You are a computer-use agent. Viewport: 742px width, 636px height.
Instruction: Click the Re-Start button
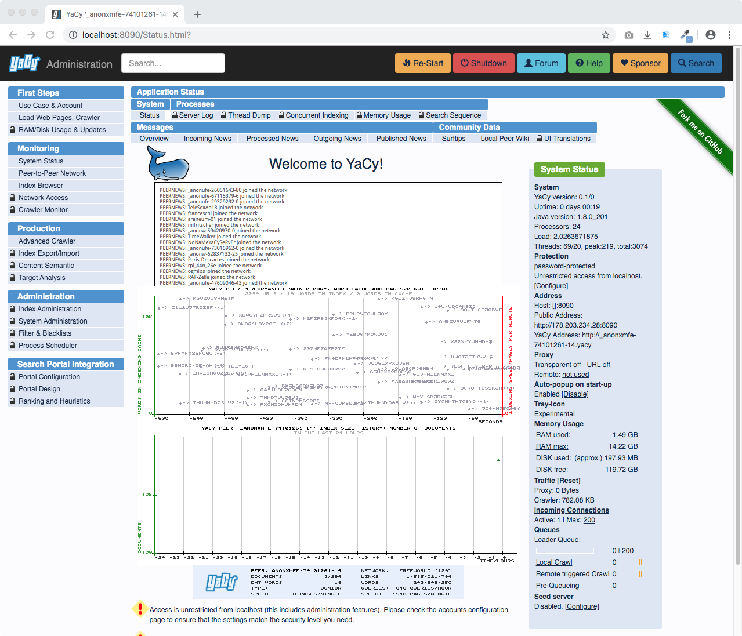(423, 63)
